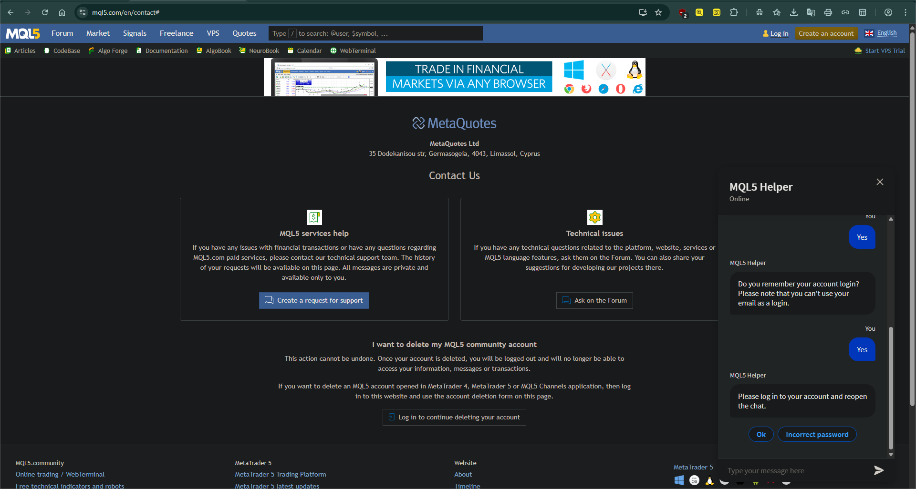Screen dimensions: 916x489
Task: Open Quotes menu
Action: (x=244, y=33)
